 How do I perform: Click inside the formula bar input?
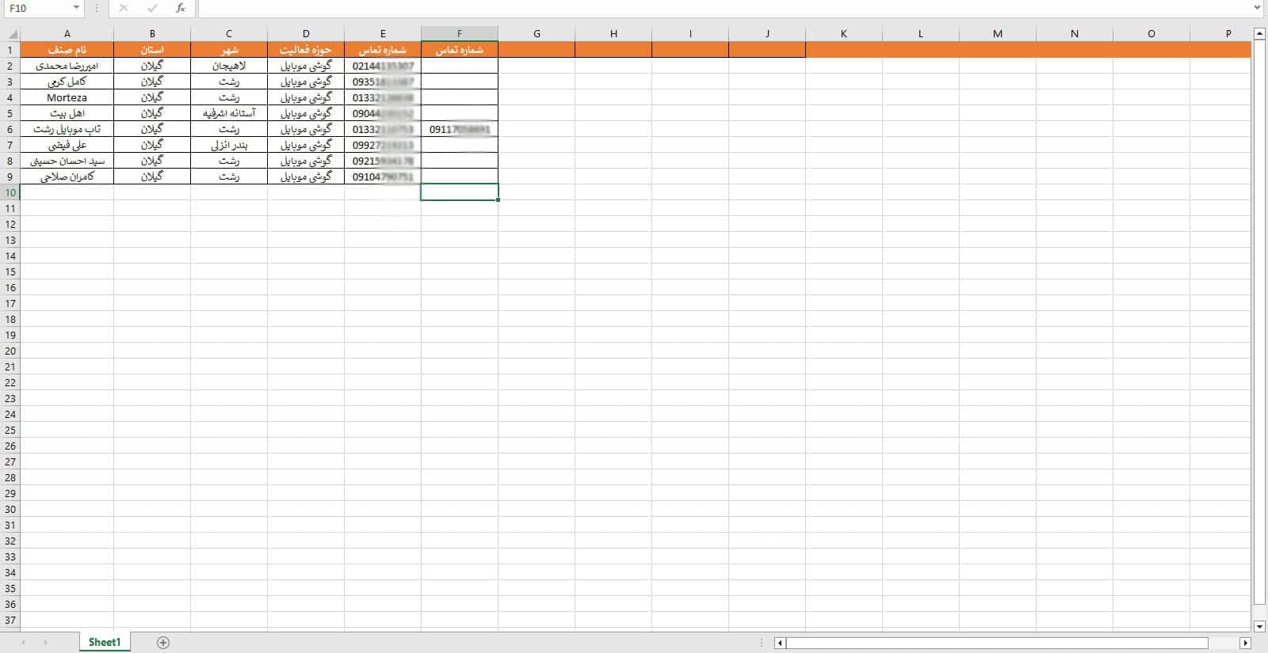click(724, 8)
